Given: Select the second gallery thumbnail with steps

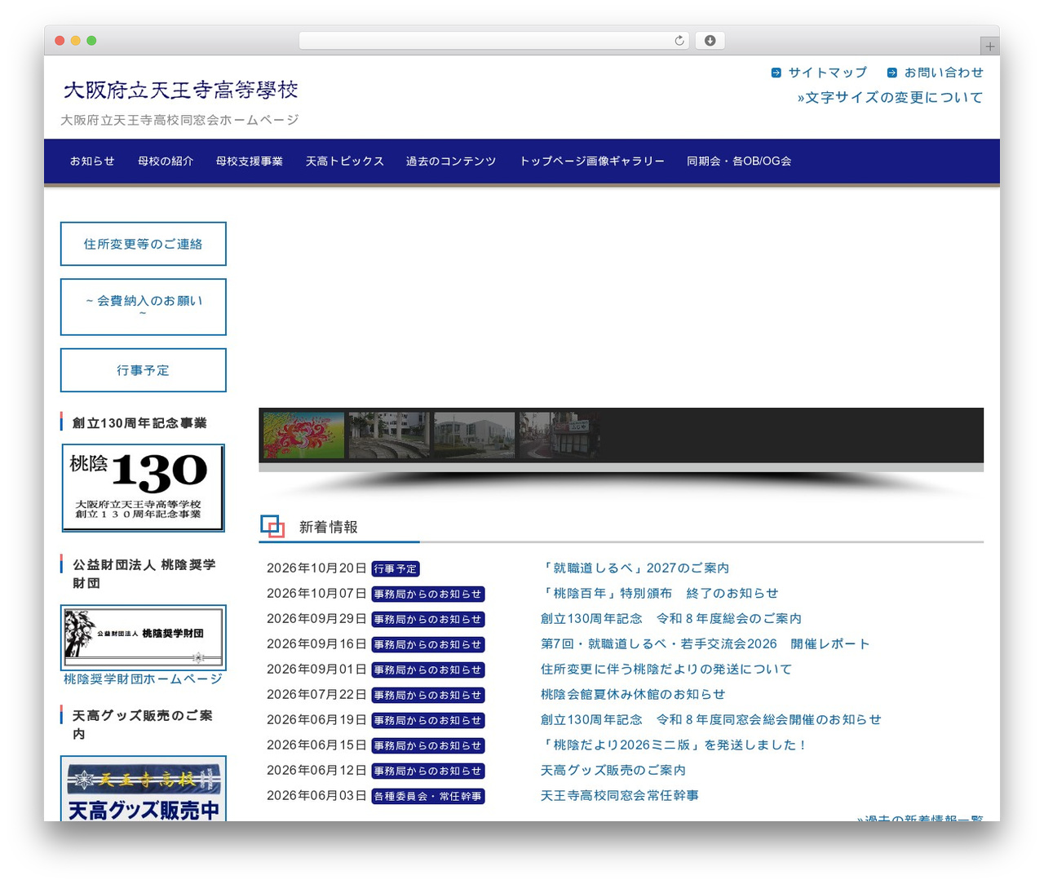Looking at the screenshot, I should [x=389, y=435].
